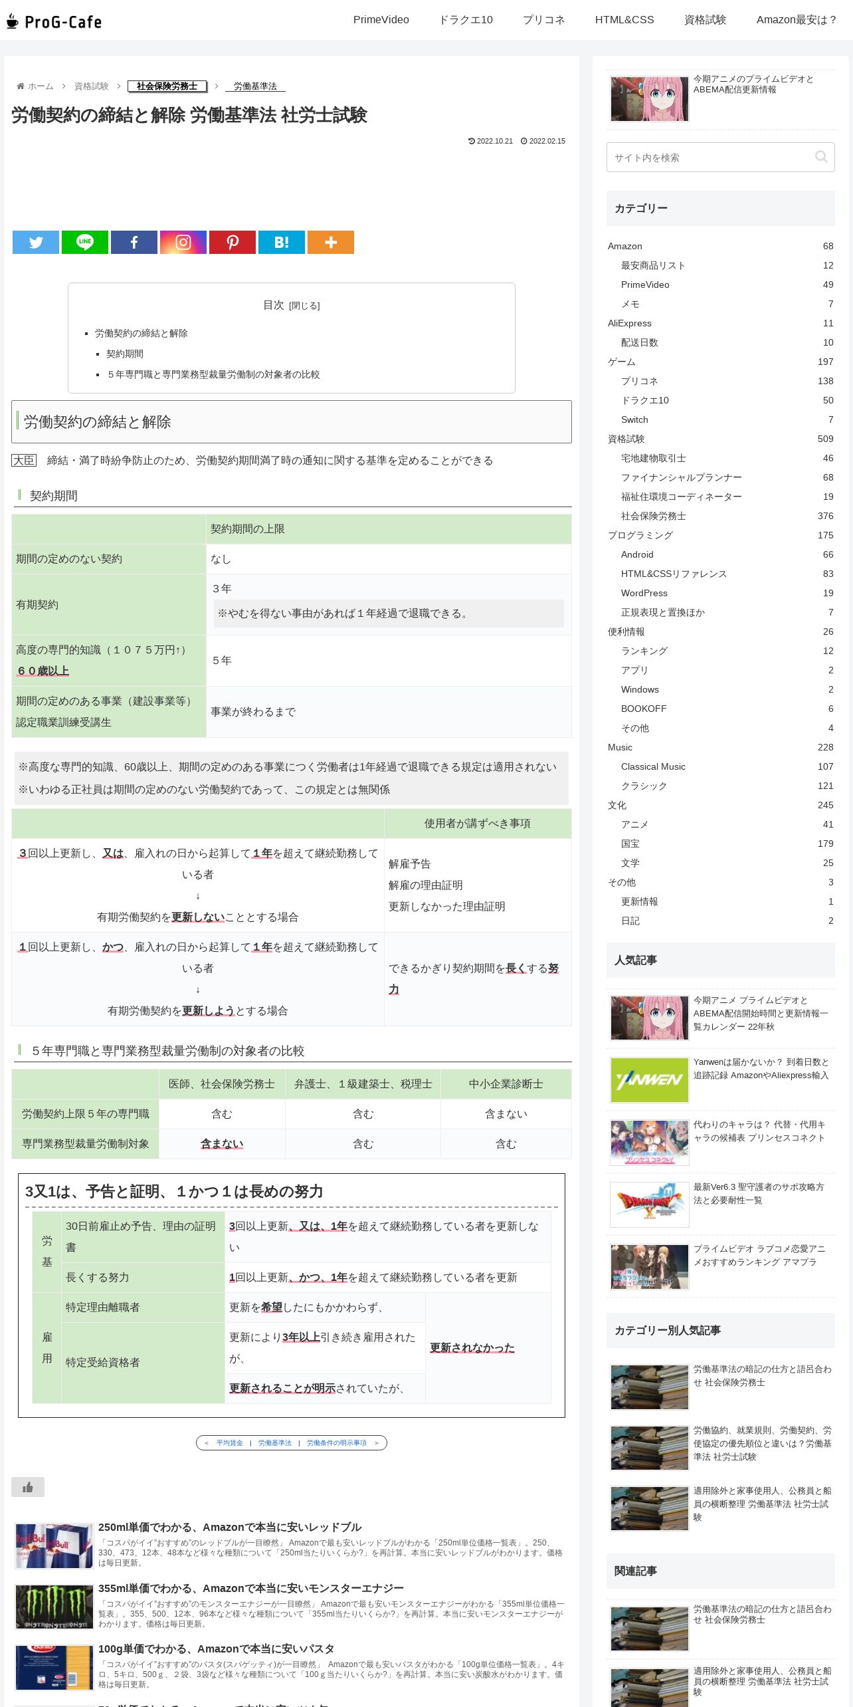Open Amazon最安は？ menu item
This screenshot has width=853, height=1707.
click(x=796, y=20)
